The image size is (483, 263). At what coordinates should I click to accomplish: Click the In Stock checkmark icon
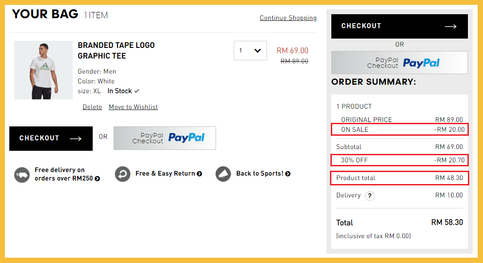coord(137,91)
